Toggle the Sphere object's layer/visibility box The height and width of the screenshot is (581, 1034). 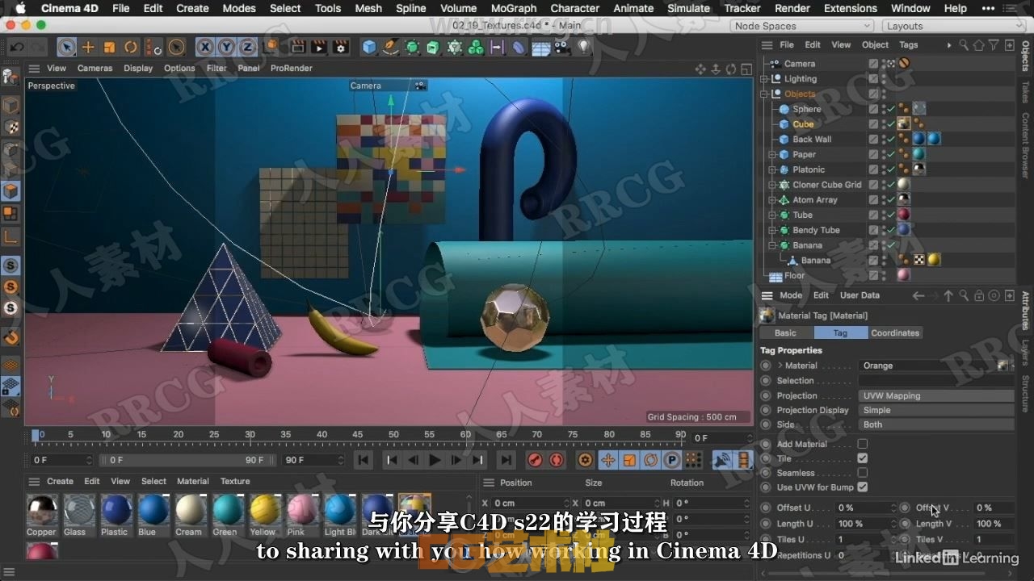pos(873,109)
